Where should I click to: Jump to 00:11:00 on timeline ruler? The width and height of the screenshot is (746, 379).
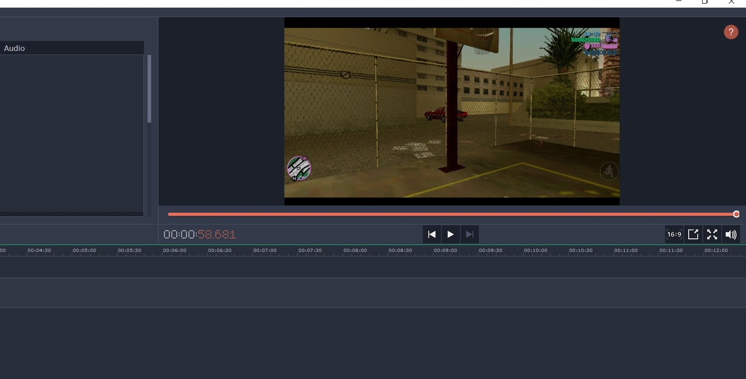626,250
